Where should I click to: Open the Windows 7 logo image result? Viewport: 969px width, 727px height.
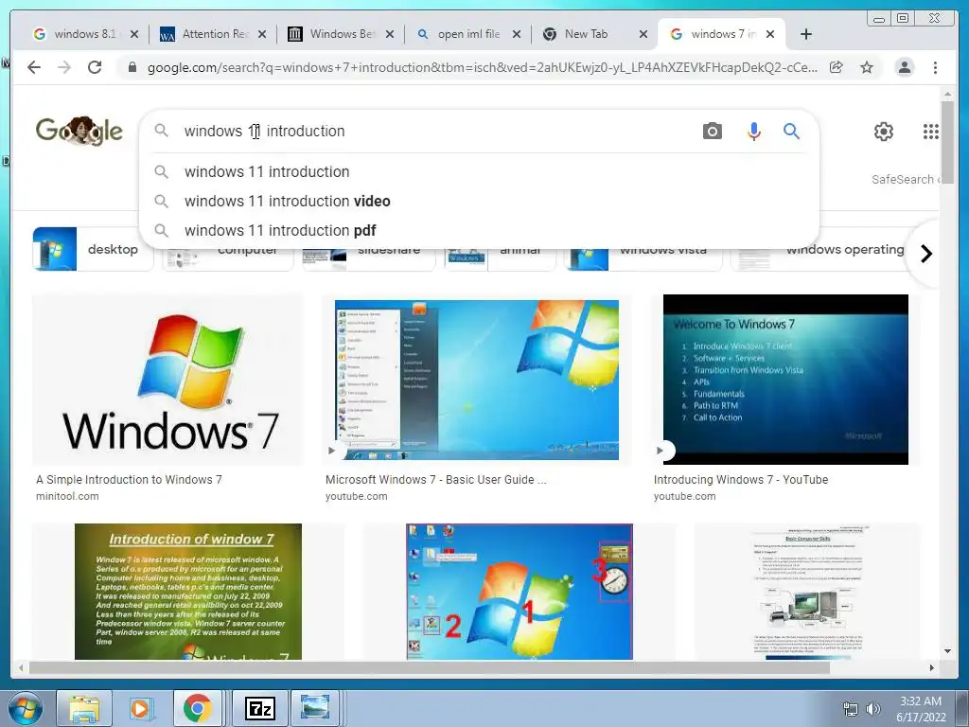click(168, 380)
